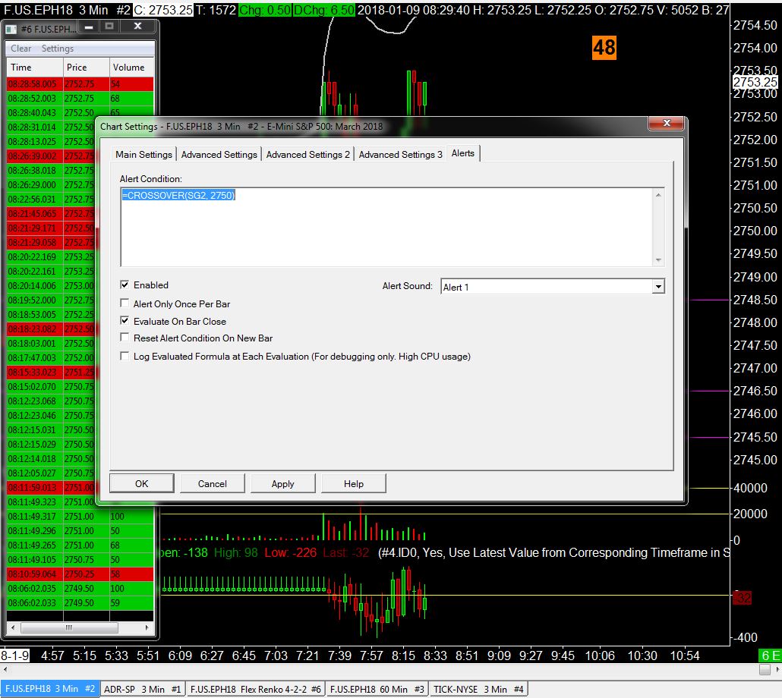Close the #6 F.US.EPH time and sales window

point(138,27)
